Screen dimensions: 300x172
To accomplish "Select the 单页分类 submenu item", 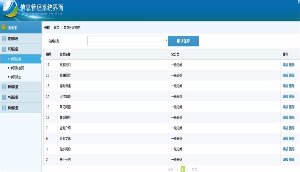I will coord(16,59).
